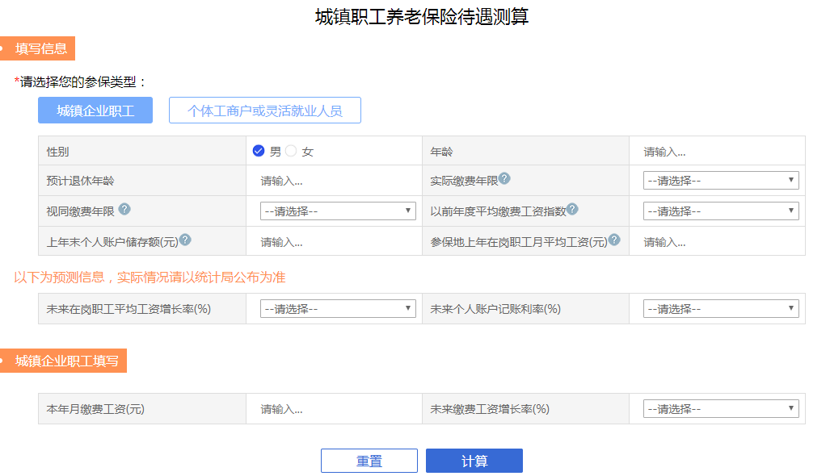Focus the 上年末个人账户储存额 input field
The image size is (830, 476).
(334, 242)
